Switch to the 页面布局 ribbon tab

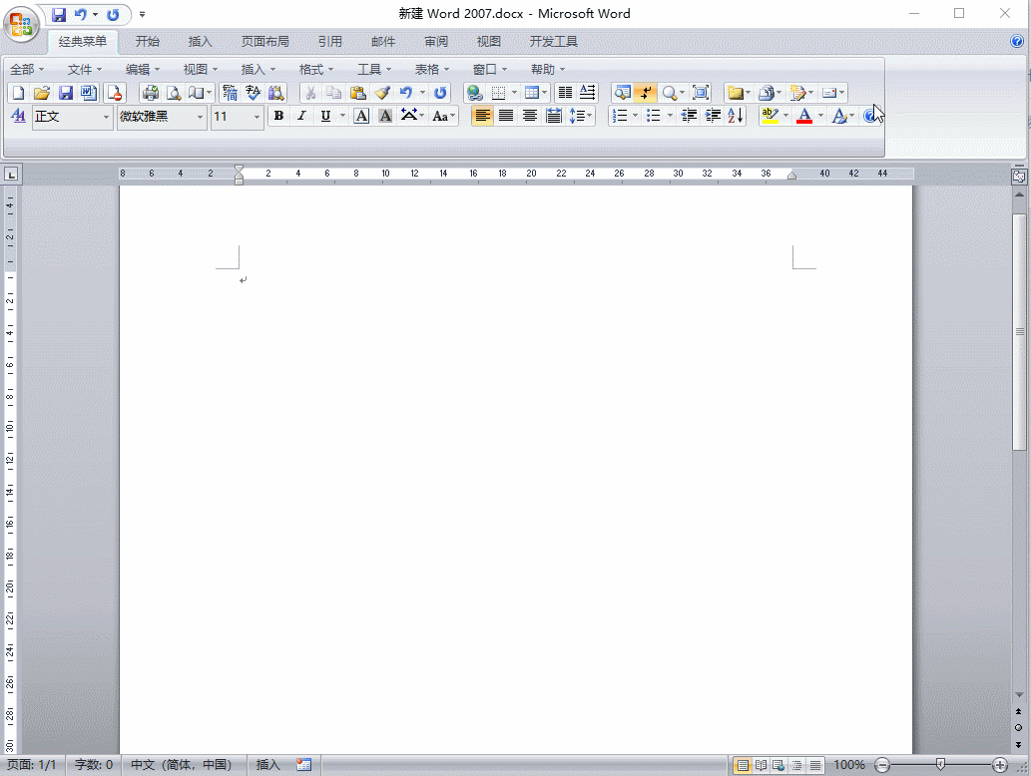click(x=264, y=42)
